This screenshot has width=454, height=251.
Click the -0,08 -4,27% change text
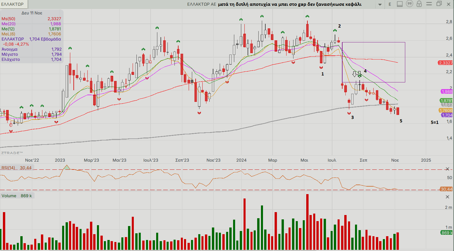point(16,44)
